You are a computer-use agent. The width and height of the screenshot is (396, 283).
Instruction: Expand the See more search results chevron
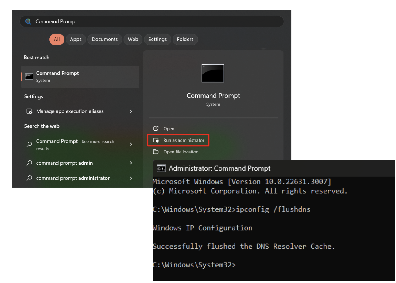[131, 144]
